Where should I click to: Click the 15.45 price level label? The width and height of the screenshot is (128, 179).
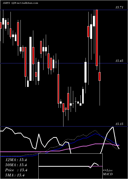119,61
